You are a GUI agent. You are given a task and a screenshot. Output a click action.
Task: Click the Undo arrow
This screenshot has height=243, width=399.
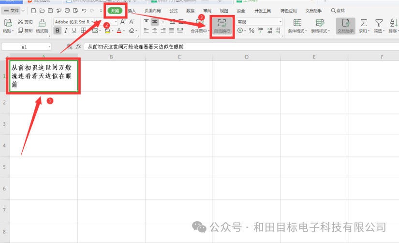(84, 11)
